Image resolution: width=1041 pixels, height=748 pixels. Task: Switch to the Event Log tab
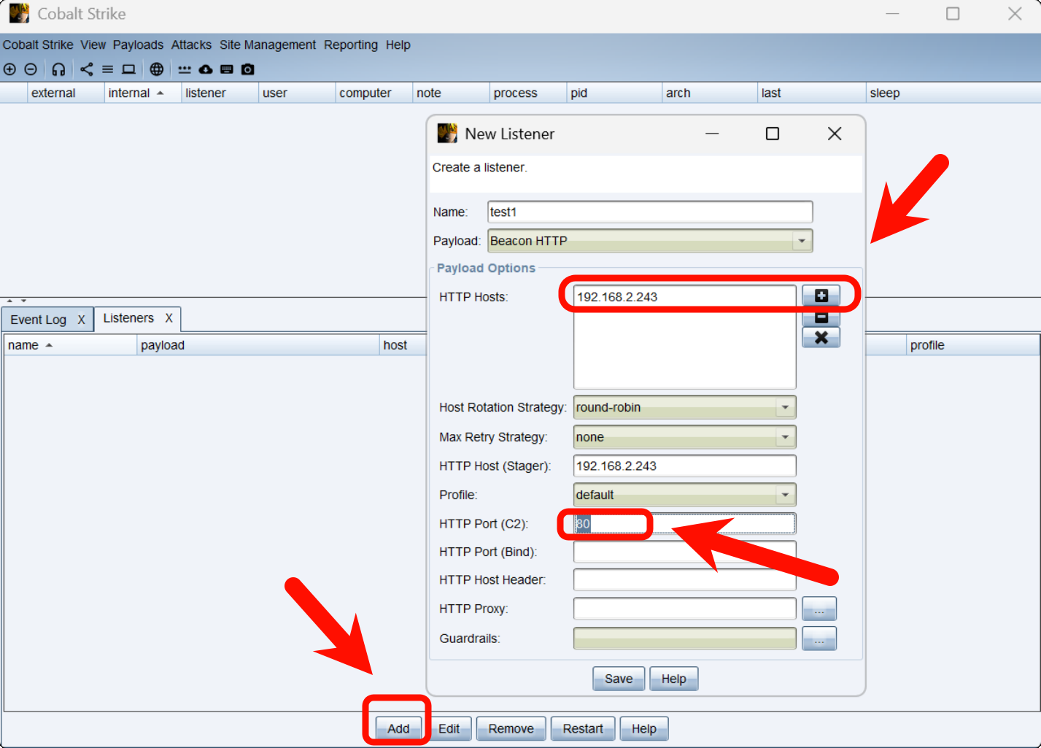tap(39, 320)
